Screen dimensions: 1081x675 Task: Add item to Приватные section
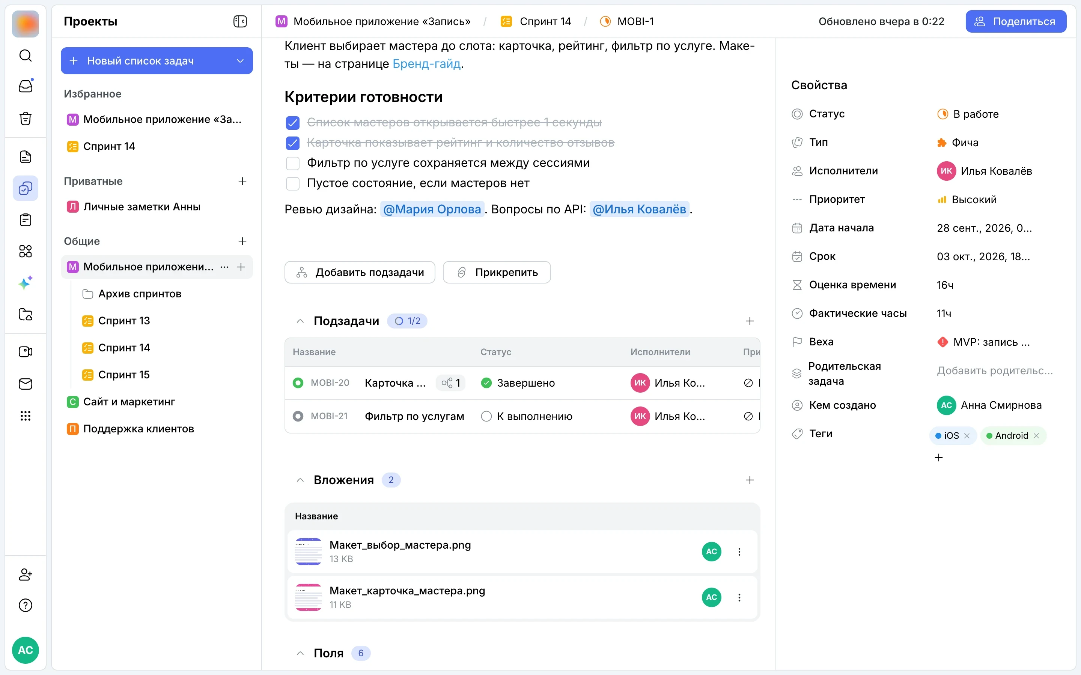242,181
